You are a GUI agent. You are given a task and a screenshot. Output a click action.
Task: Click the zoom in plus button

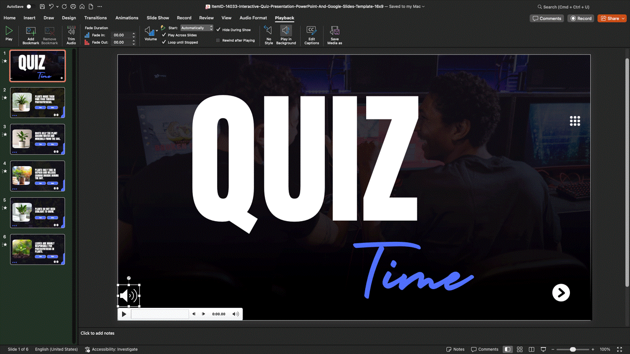tap(593, 350)
